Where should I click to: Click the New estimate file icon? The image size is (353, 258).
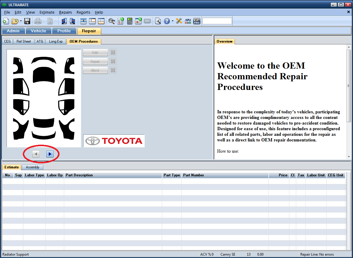[6, 21]
